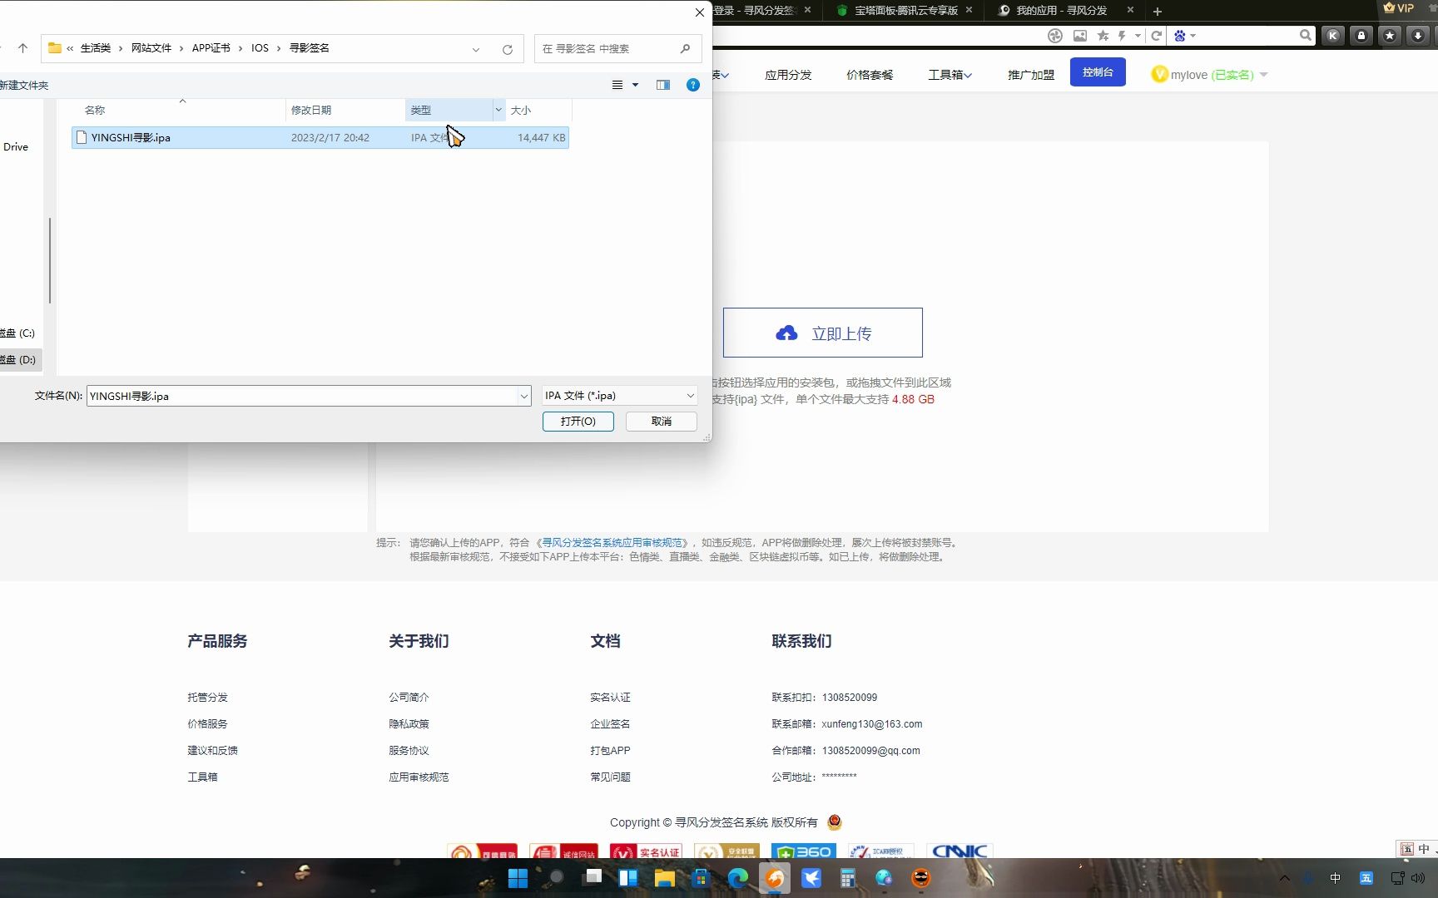Click the browser VIP crown icon

pos(1399,8)
